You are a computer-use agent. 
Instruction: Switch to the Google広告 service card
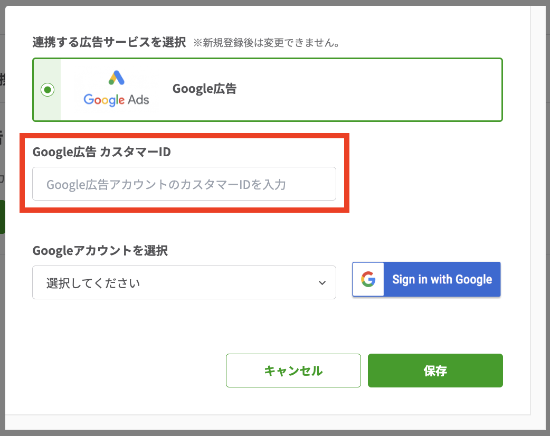(x=268, y=90)
